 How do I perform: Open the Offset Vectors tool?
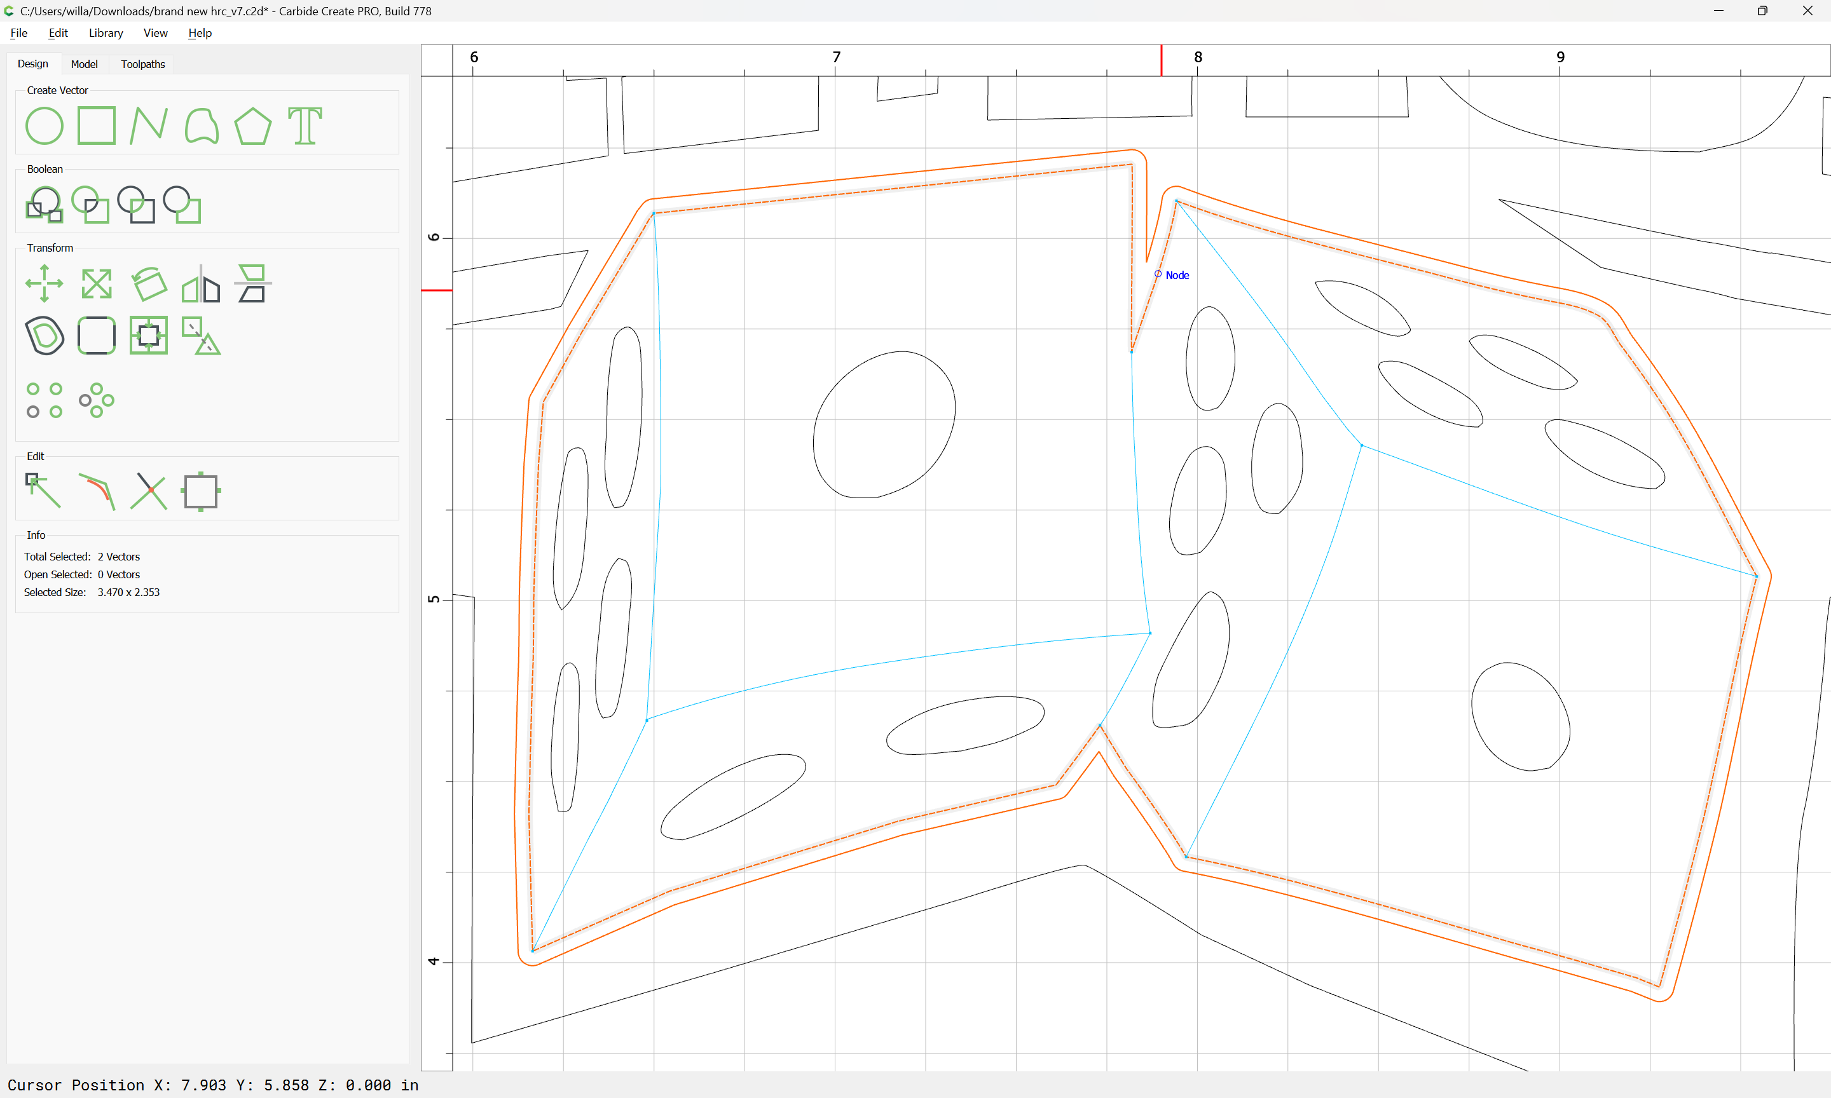pyautogui.click(x=45, y=336)
